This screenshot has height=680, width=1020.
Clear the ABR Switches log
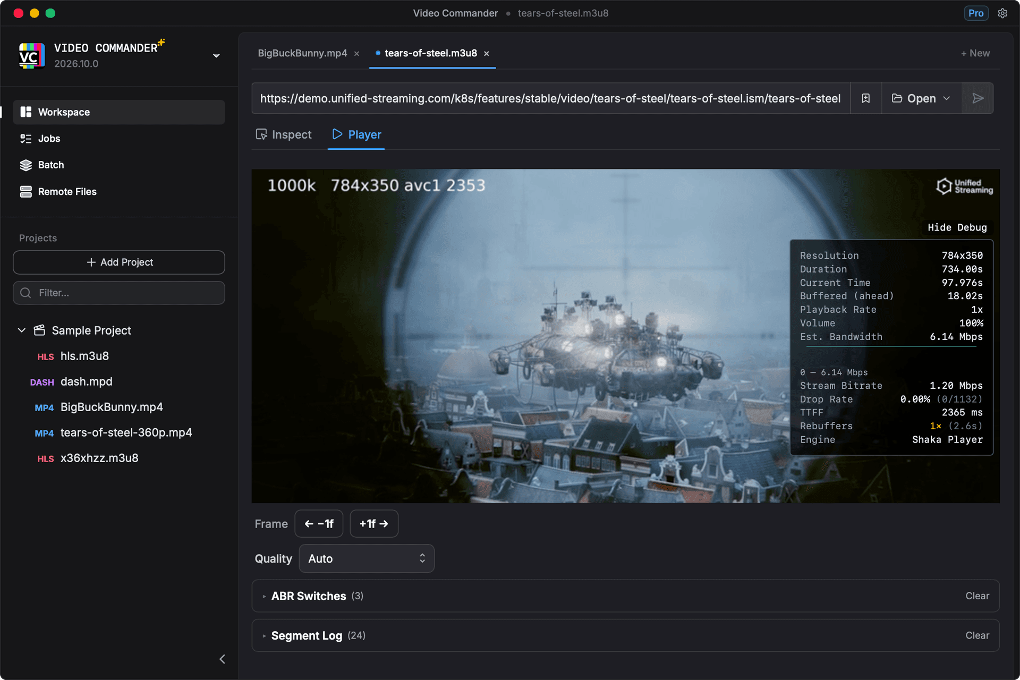977,596
